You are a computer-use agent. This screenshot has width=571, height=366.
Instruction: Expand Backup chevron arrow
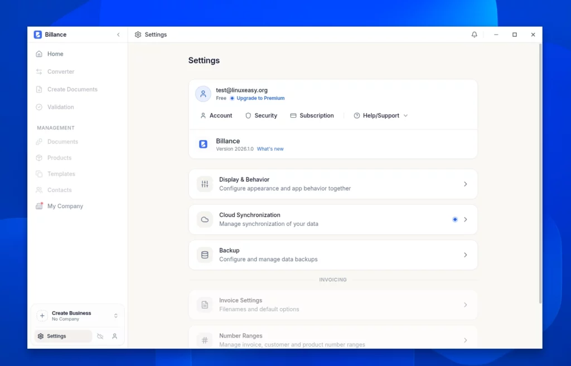(466, 255)
